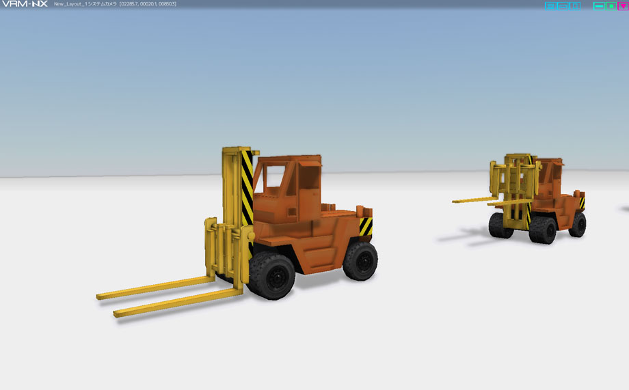The height and width of the screenshot is (390, 629).
Task: Click the cyan horizontal bar view icon
Action: point(563,6)
